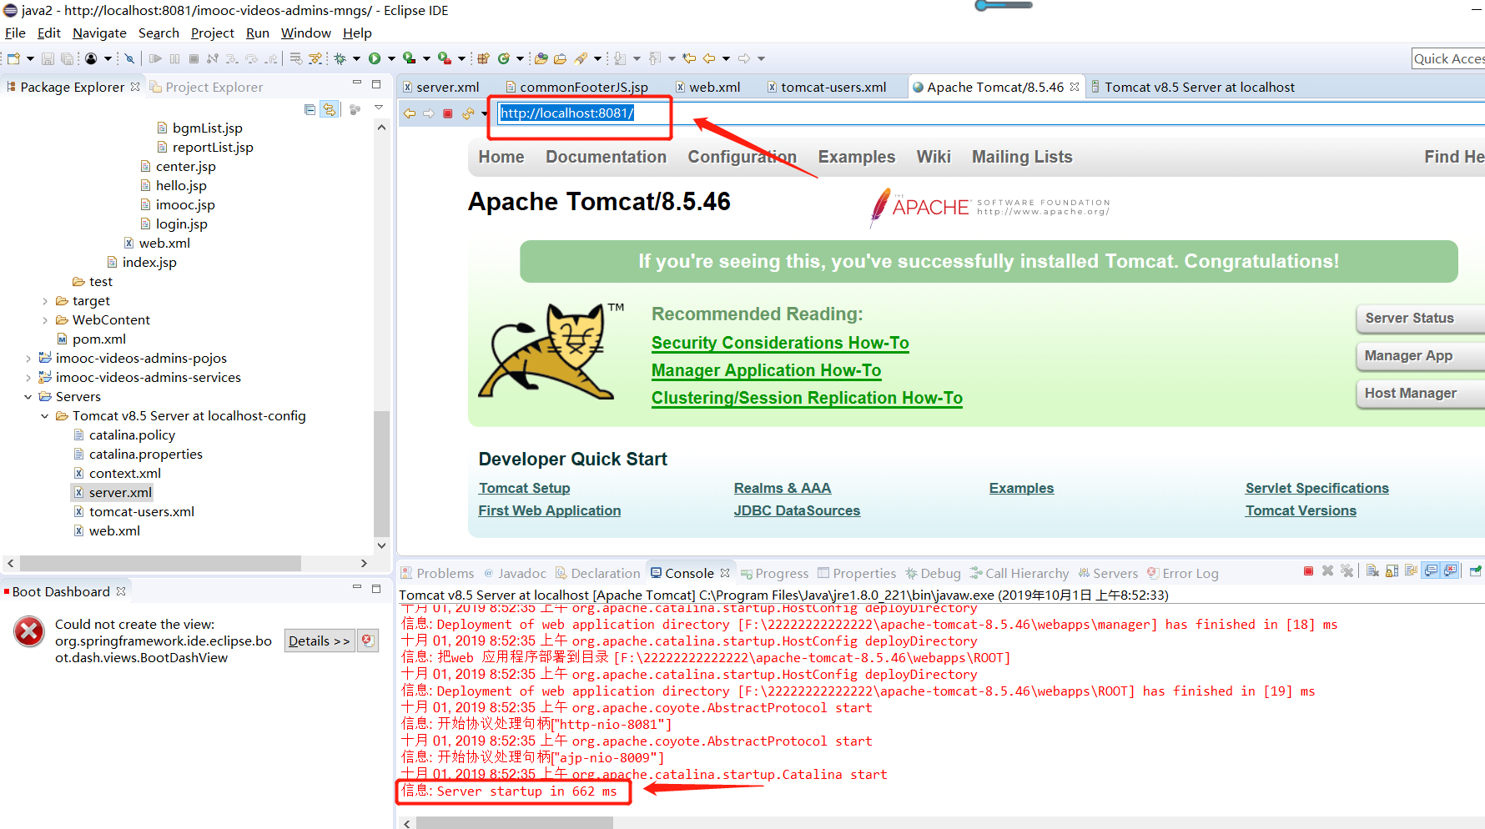Open the Navigate menu

99,33
